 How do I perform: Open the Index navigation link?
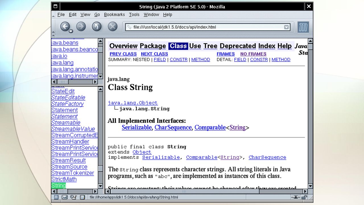(267, 46)
